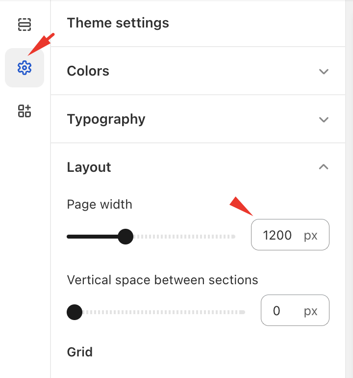Click the Typography section heading
This screenshot has width=353, height=378.
[x=106, y=119]
